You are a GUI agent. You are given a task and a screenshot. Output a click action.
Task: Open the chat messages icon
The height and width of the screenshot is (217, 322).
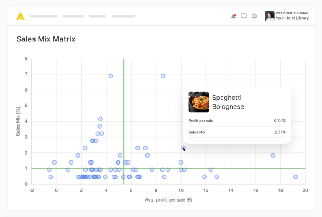tap(244, 16)
